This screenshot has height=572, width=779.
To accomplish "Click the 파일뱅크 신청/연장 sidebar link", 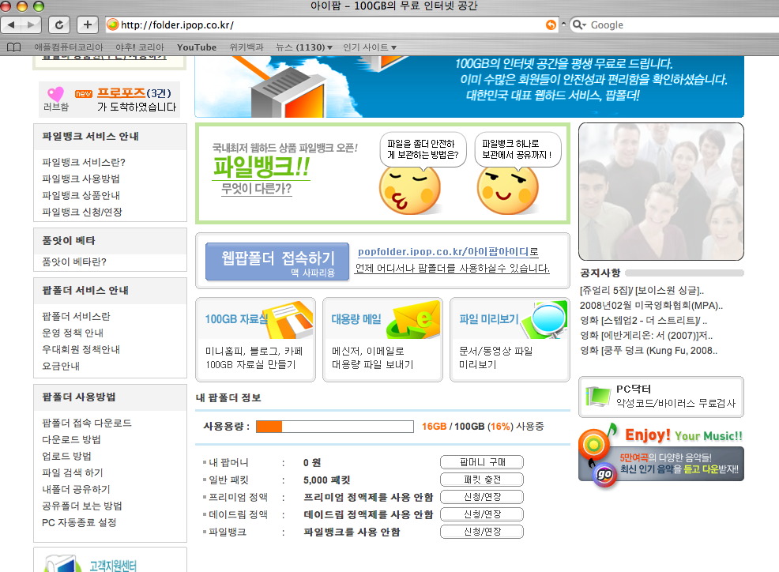I will pos(82,212).
